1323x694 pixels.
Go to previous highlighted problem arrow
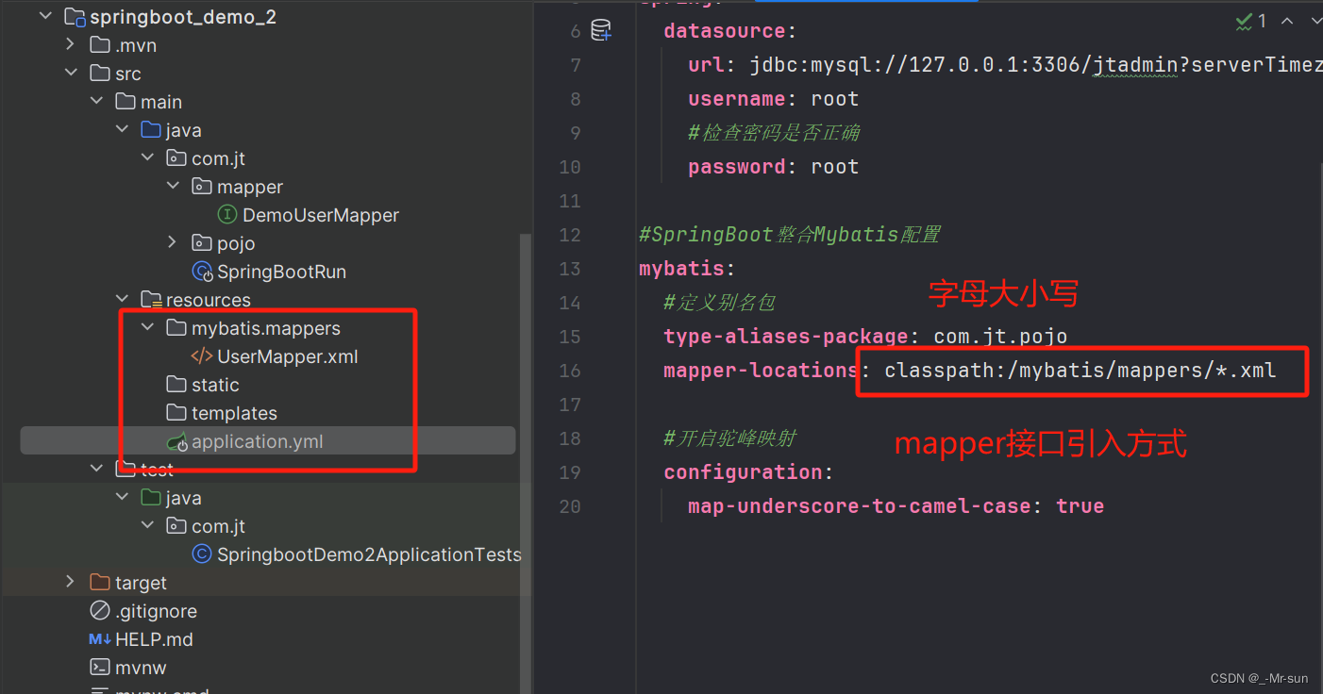[x=1287, y=21]
